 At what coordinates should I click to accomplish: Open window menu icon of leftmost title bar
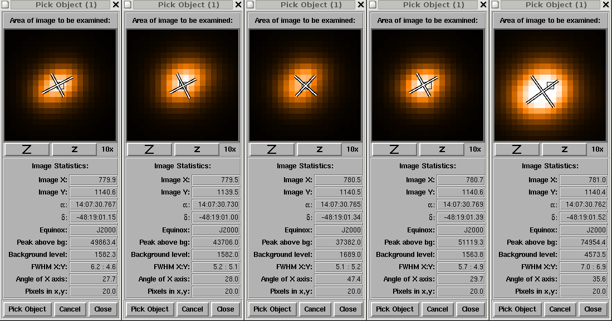(x=5, y=4)
